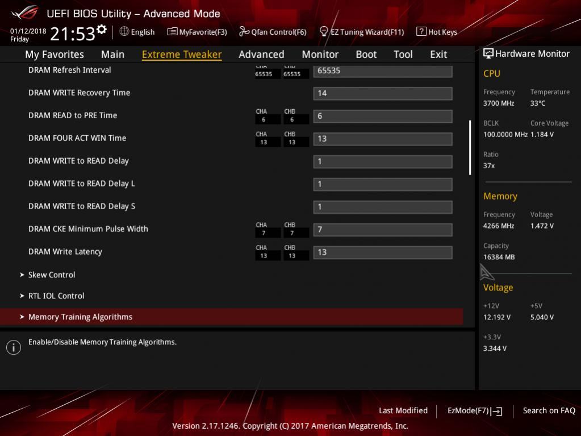Select DRAM READ to PRE Time label

tap(73, 115)
